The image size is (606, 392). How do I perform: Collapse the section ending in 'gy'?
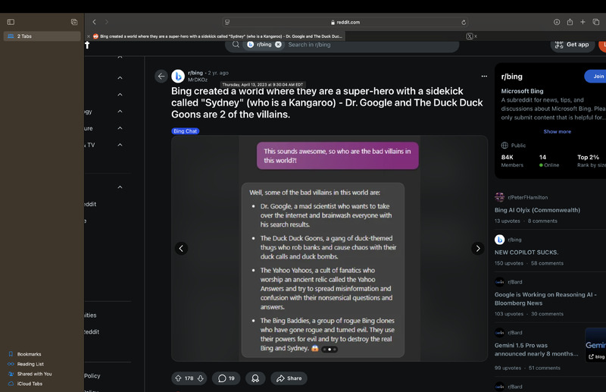pos(120,111)
